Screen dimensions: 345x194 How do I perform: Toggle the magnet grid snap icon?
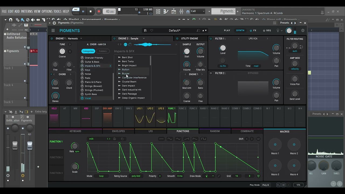click(x=258, y=176)
